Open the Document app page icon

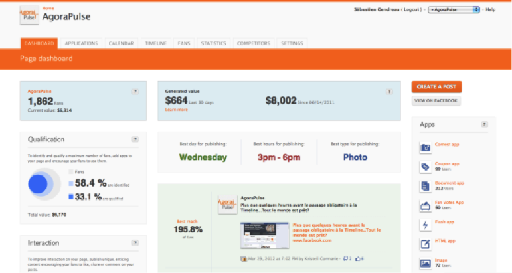tap(425, 186)
